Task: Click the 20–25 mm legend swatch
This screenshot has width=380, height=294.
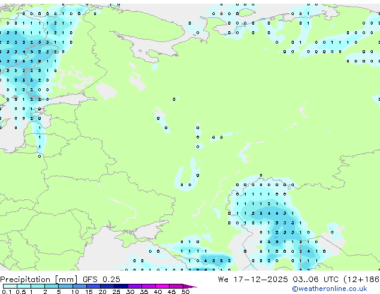Action: point(107,286)
